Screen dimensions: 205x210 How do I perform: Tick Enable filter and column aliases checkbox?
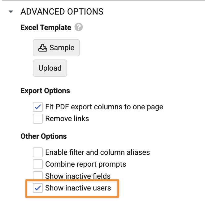tap(38, 152)
